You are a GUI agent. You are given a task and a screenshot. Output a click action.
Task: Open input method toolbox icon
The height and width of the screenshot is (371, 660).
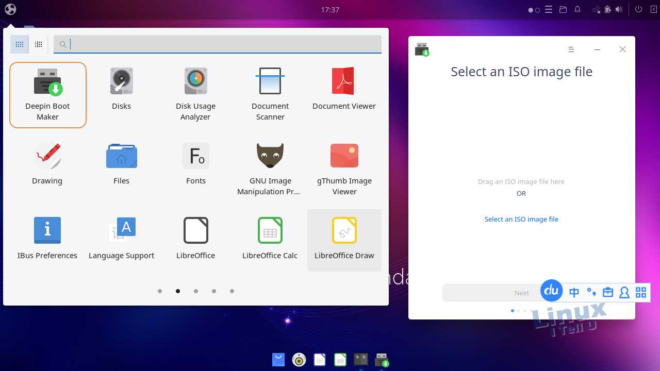coord(608,293)
